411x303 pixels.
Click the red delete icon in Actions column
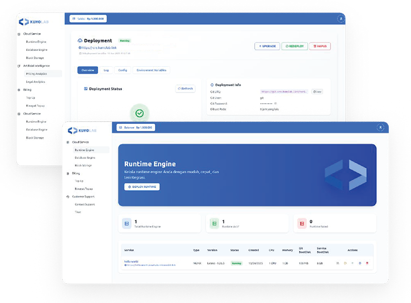[x=367, y=263]
